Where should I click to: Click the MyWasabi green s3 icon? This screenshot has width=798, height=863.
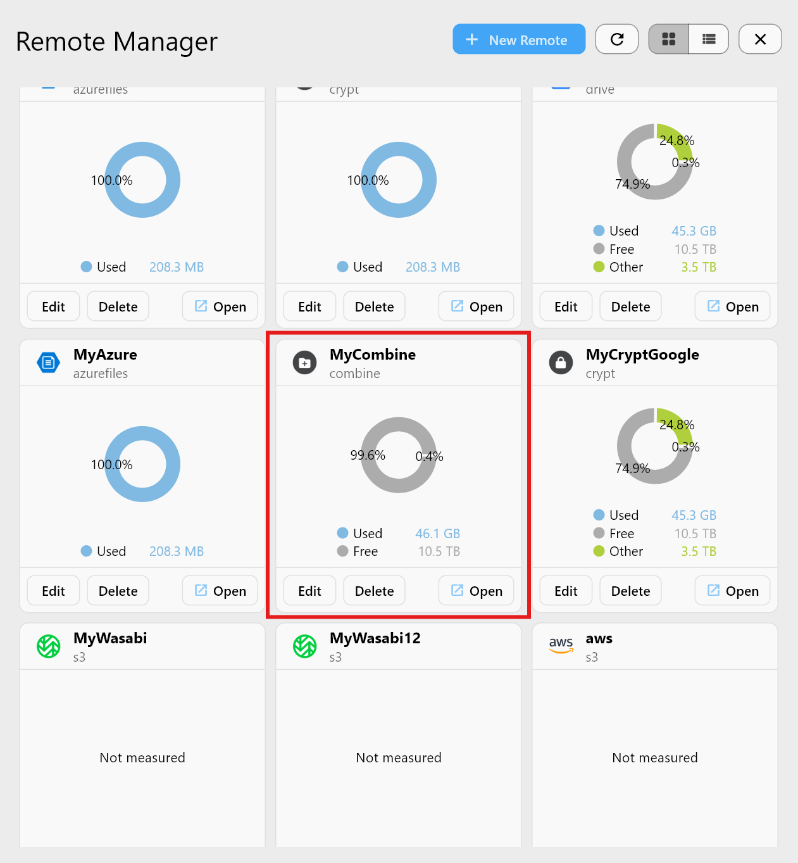coord(48,646)
